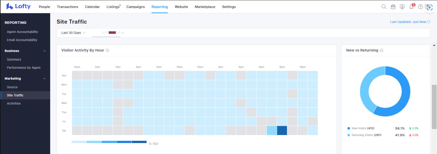Open the Business Summary page
The image size is (437, 154).
[14, 60]
